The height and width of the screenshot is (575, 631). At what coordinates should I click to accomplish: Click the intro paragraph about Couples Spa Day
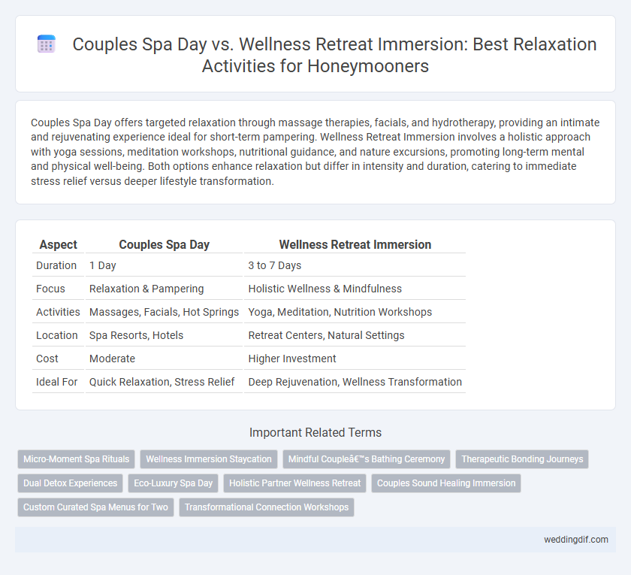click(x=315, y=152)
